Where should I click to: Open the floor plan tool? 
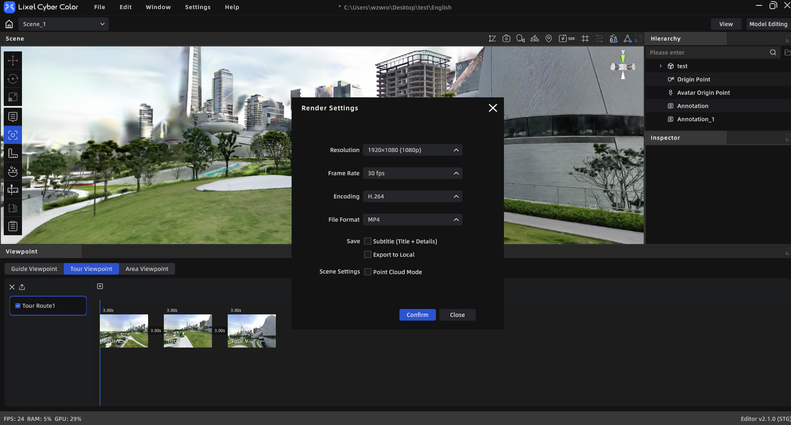click(x=13, y=208)
